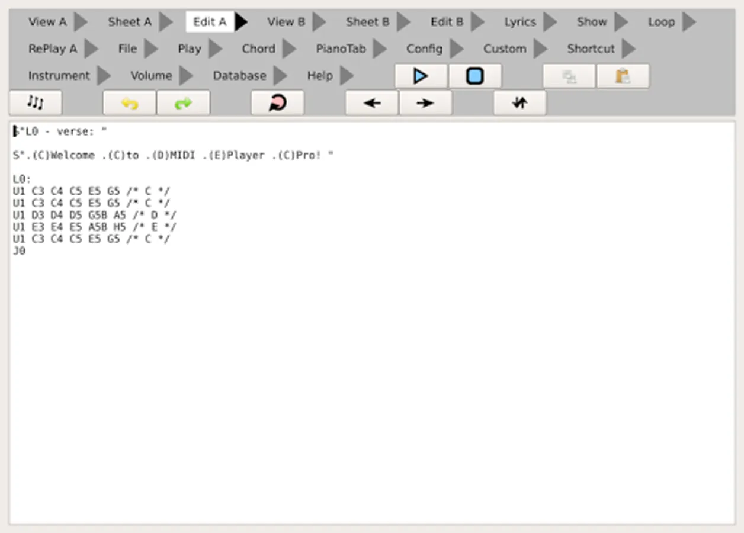Screen dimensions: 744x533
Task: Undo with the yellow curved arrow button
Action: (130, 102)
